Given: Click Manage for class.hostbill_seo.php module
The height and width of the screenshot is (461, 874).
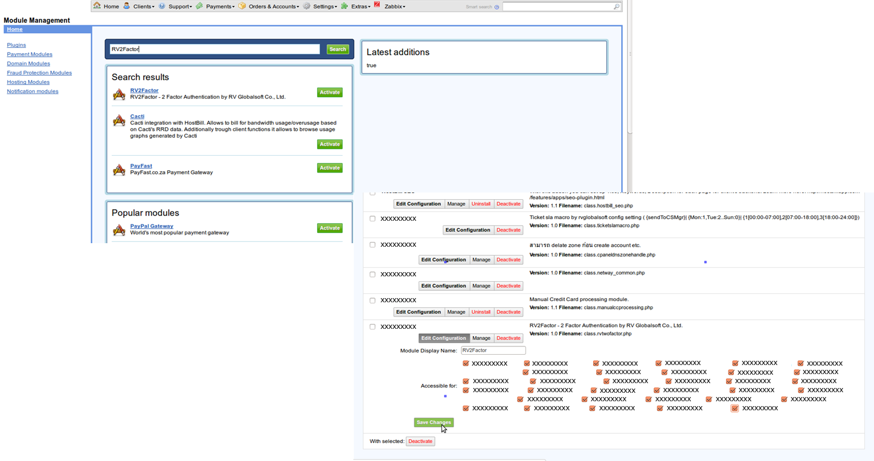Looking at the screenshot, I should 456,204.
